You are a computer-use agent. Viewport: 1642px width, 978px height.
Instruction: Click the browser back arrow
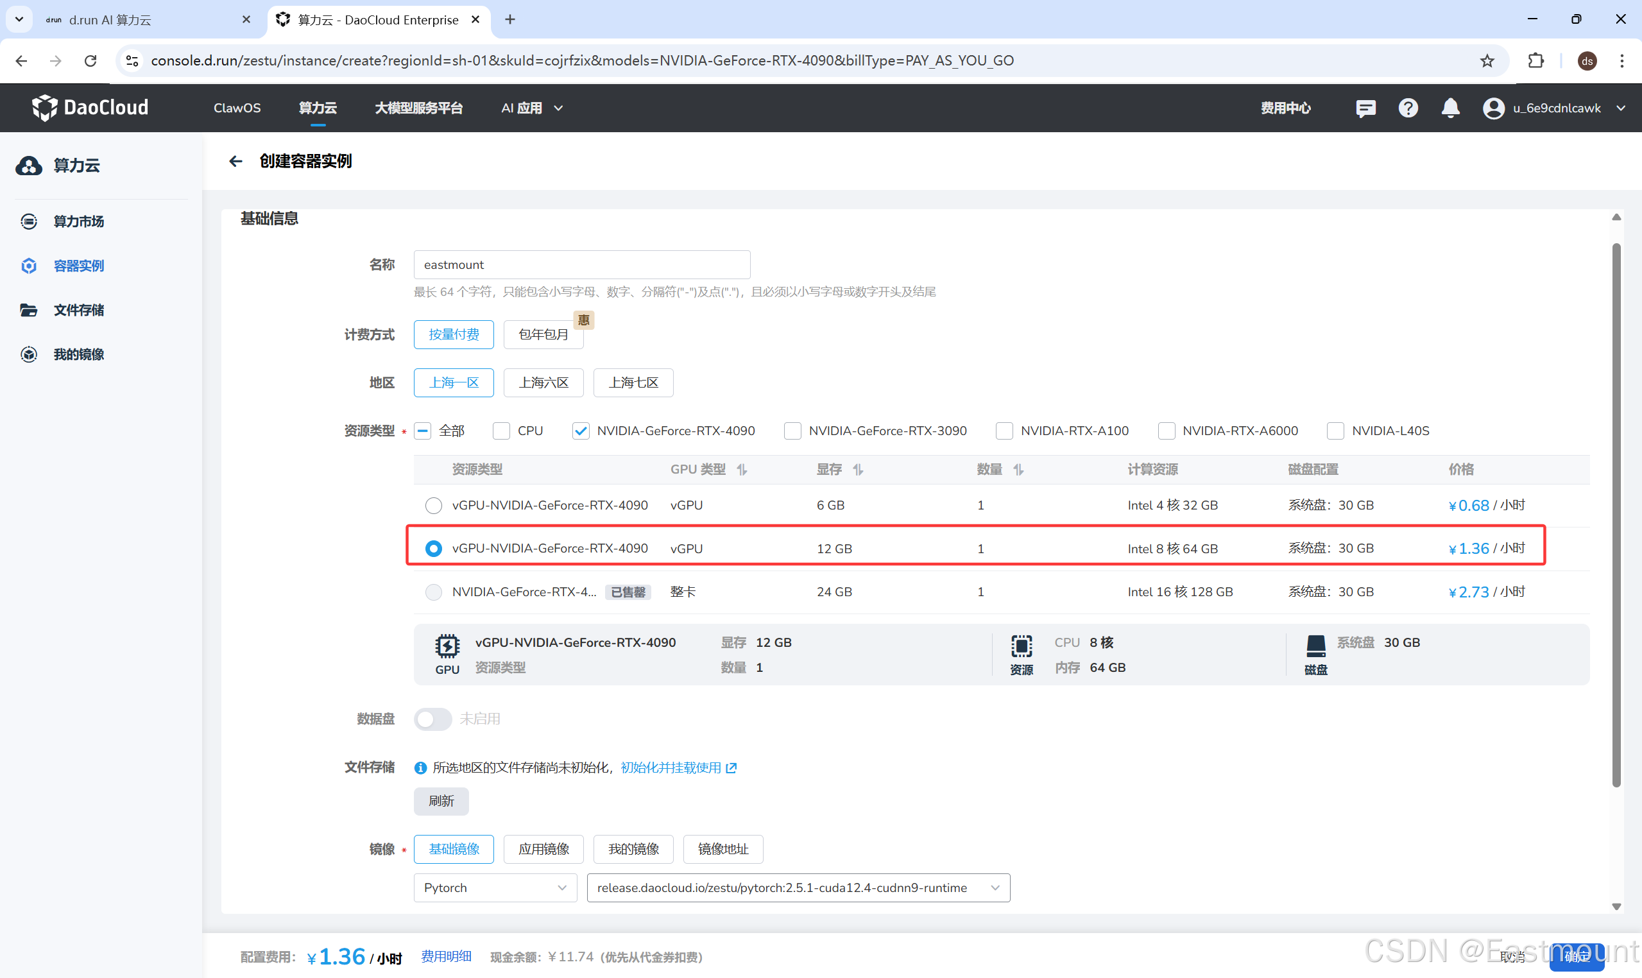coord(22,60)
